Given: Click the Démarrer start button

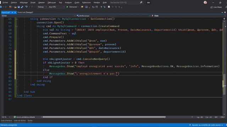Looking at the screenshot, I should click(72, 7).
